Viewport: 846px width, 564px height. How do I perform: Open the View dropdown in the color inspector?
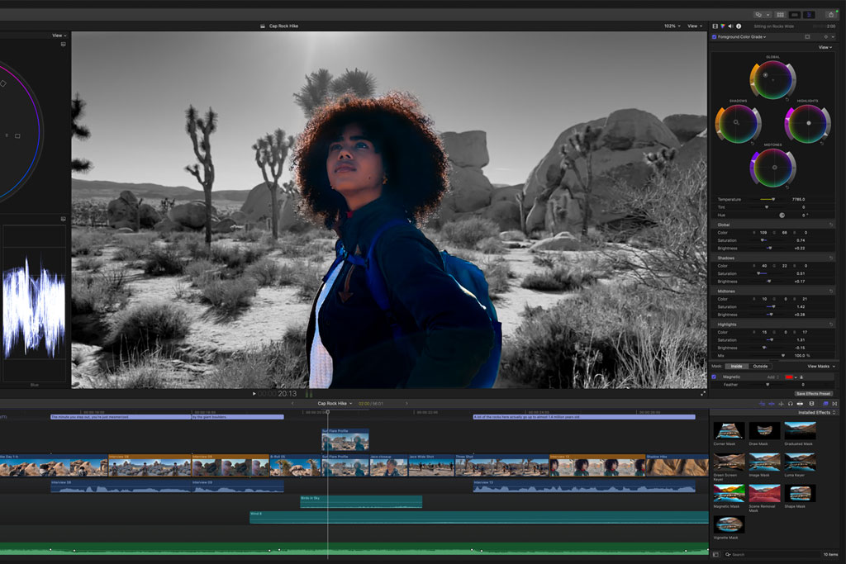coord(825,47)
